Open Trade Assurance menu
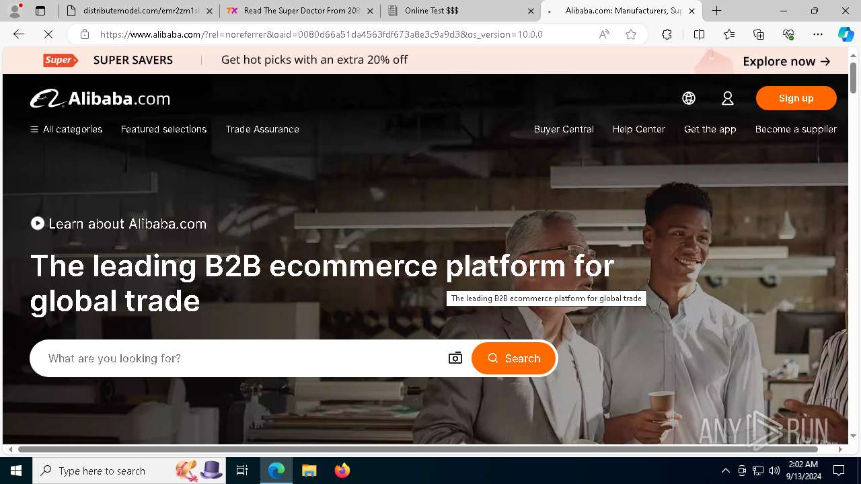Image resolution: width=861 pixels, height=484 pixels. tap(262, 129)
